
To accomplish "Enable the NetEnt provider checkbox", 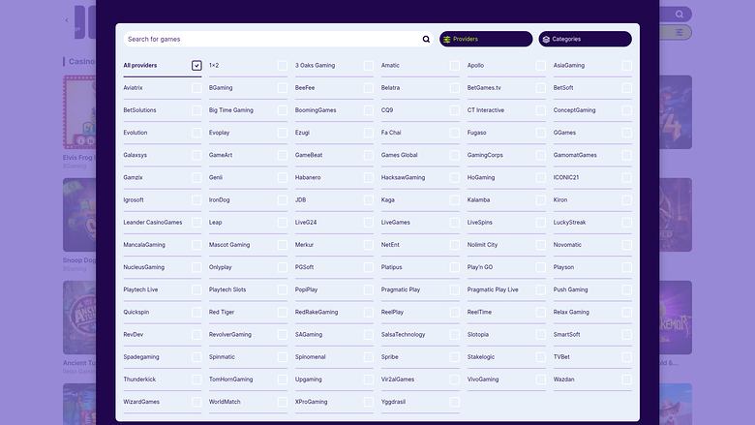I will coord(455,245).
